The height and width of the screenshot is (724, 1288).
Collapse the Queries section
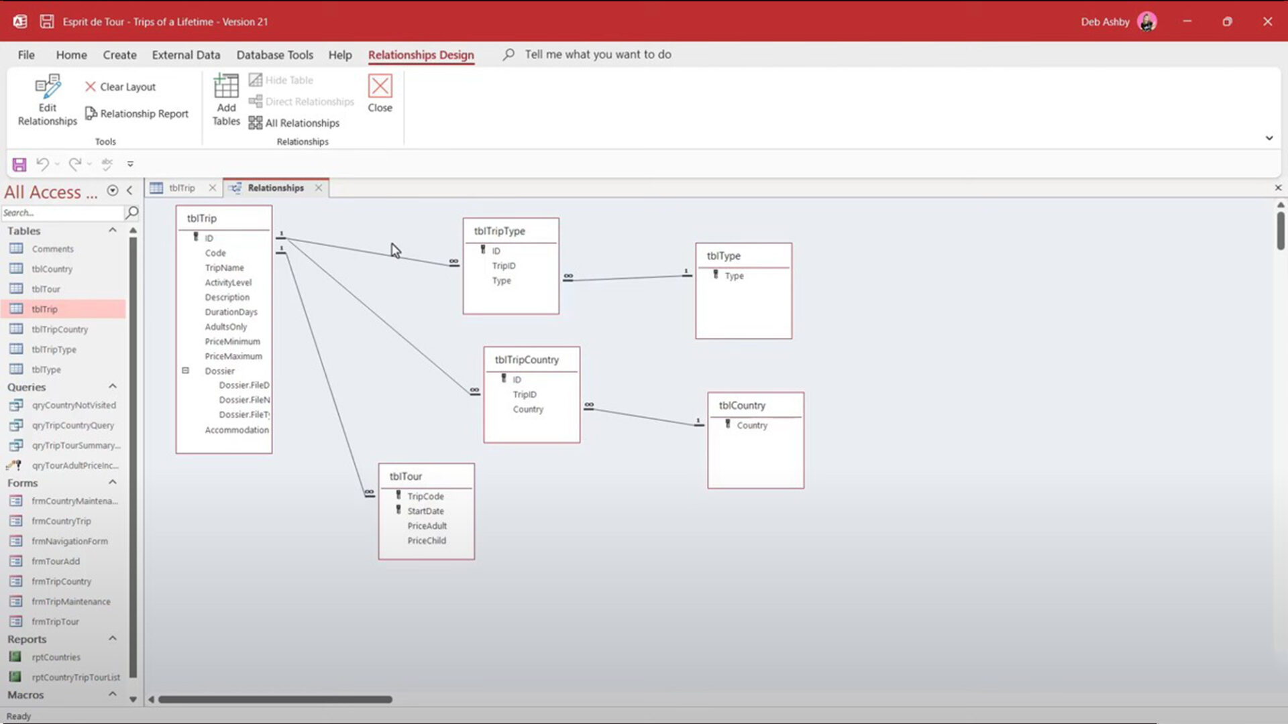point(112,386)
